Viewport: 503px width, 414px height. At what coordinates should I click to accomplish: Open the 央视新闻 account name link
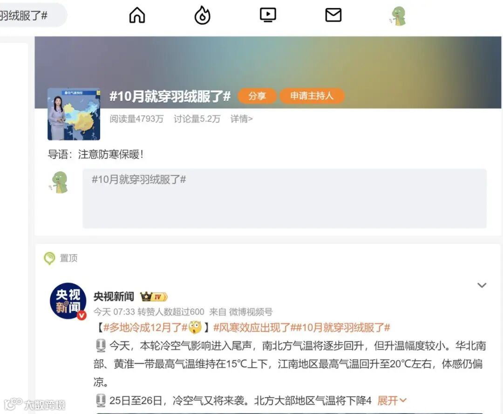114,297
